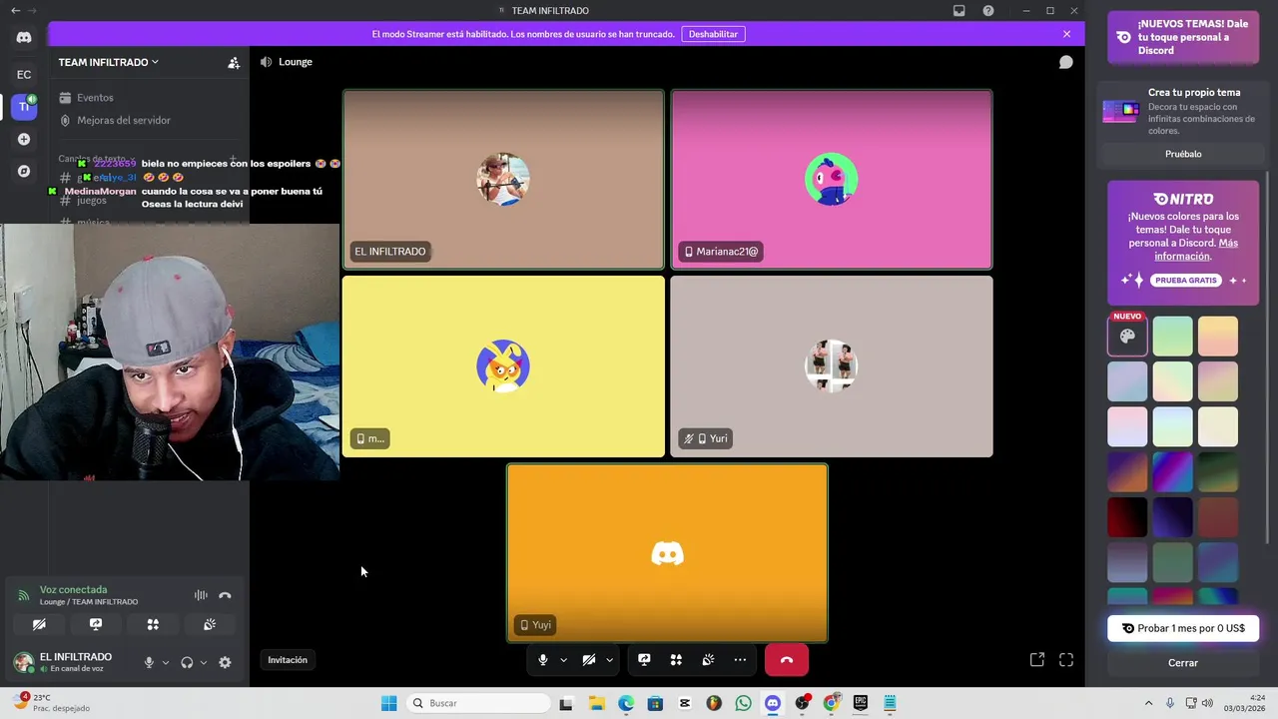
Task: Disconnect using phone icon in voice connected panel
Action: coord(225,595)
